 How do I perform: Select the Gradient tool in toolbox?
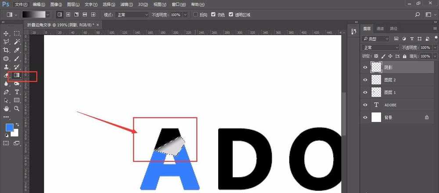pyautogui.click(x=17, y=75)
